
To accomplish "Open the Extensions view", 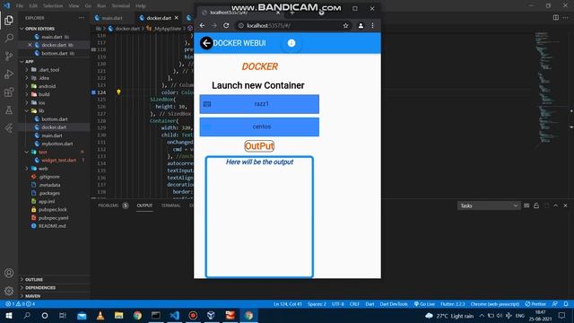I will [x=9, y=92].
